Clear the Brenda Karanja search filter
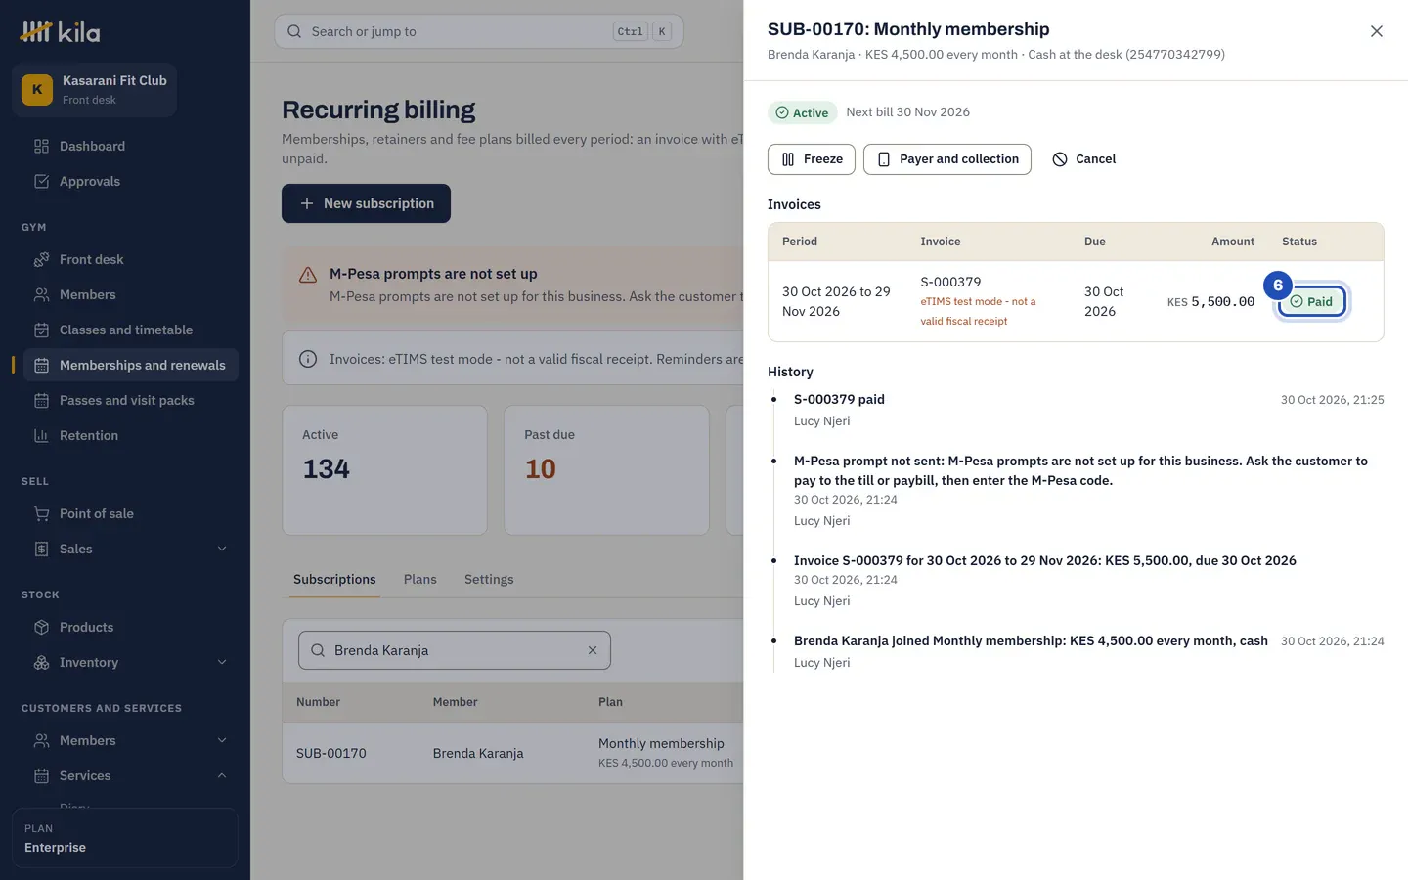 (x=593, y=650)
